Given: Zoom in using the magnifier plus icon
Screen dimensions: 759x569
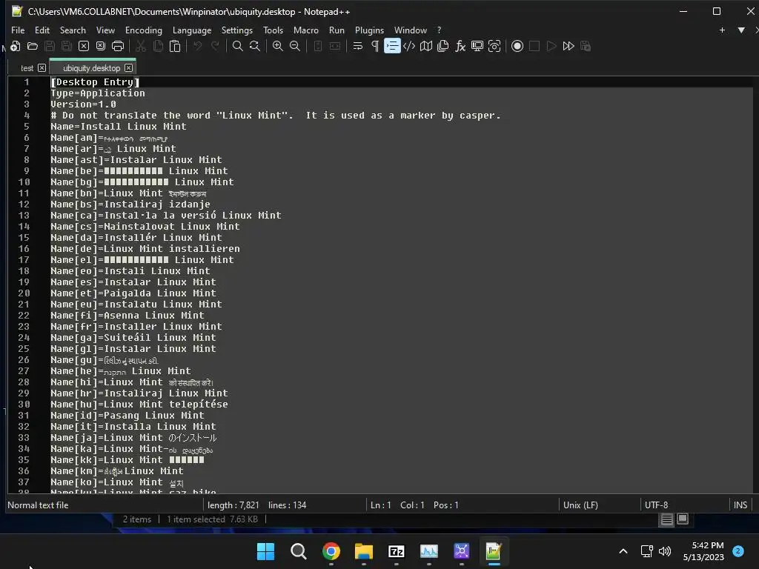Looking at the screenshot, I should tap(278, 46).
